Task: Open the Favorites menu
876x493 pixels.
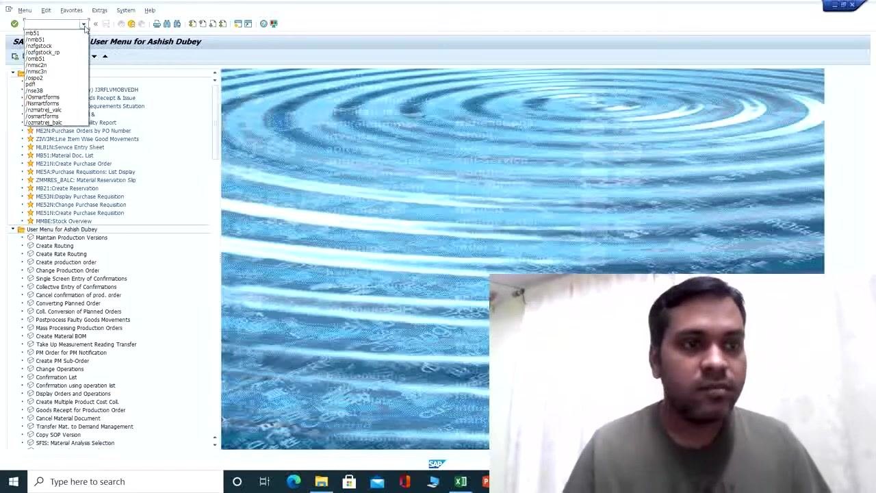Action: click(71, 10)
